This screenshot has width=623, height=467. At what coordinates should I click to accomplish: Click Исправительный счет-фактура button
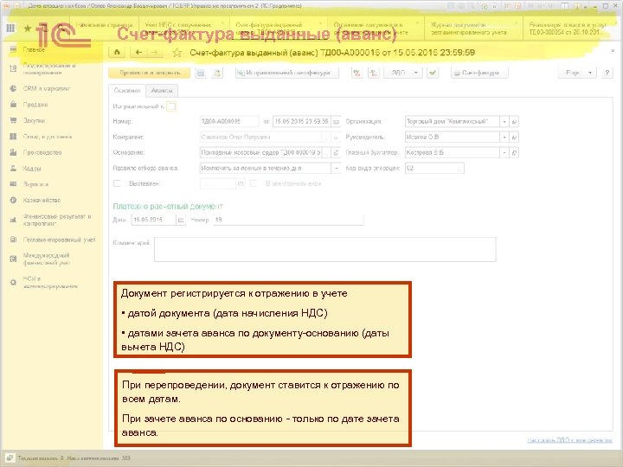287,73
